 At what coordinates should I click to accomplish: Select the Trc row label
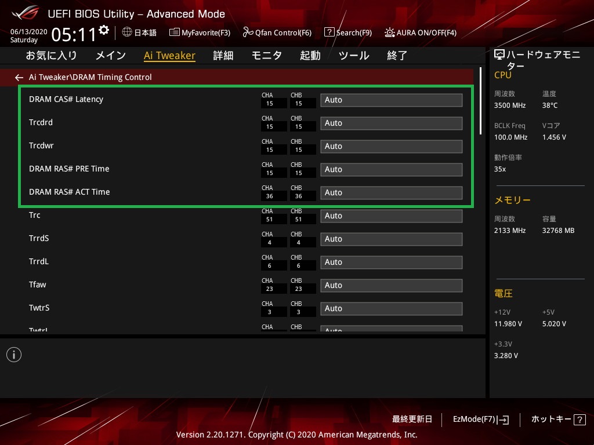[34, 215]
